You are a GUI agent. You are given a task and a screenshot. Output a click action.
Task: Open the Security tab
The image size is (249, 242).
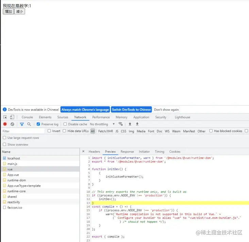coord(161,117)
